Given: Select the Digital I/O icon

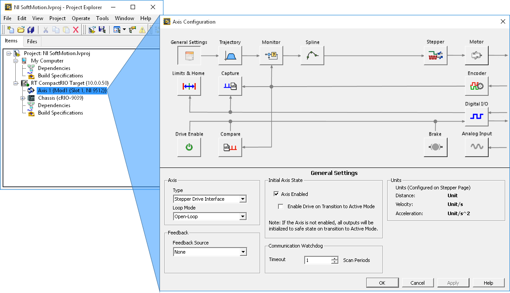Looking at the screenshot, I should [476, 116].
